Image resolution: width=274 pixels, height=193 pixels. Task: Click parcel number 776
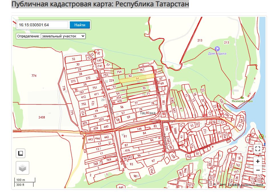(x=64, y=88)
